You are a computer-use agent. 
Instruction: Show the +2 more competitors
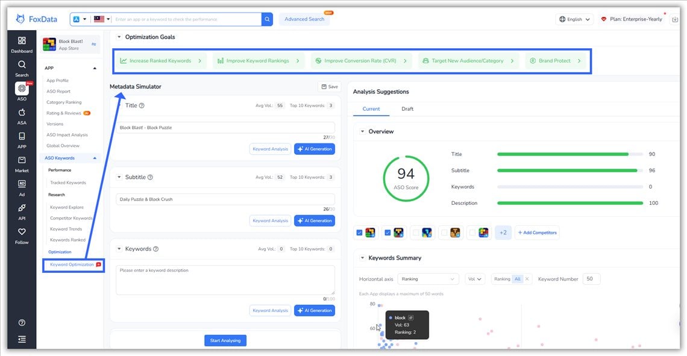point(503,233)
